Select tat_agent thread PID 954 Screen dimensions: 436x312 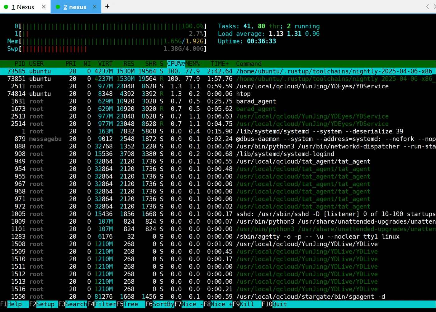coord(218,169)
